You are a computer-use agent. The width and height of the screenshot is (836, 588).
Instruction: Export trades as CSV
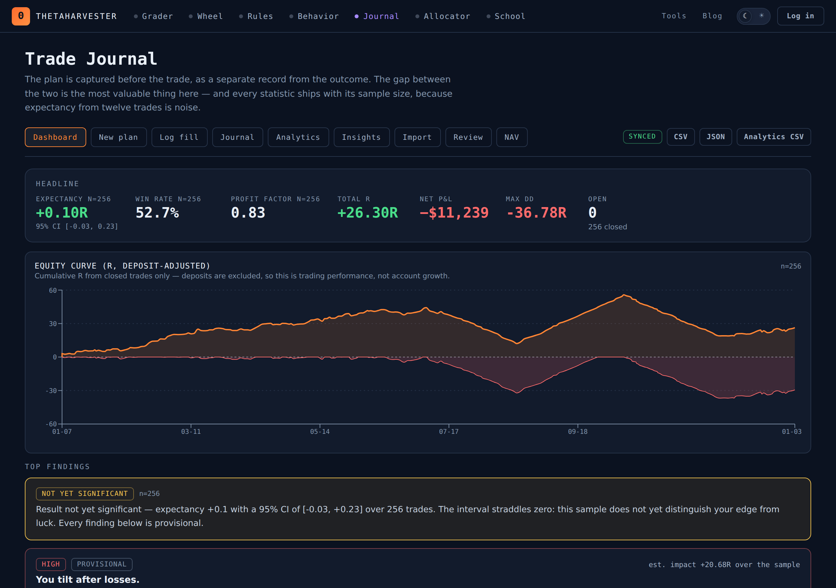(681, 137)
